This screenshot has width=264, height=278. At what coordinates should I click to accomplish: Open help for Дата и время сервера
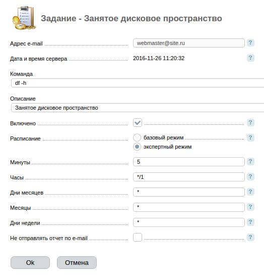[250, 58]
